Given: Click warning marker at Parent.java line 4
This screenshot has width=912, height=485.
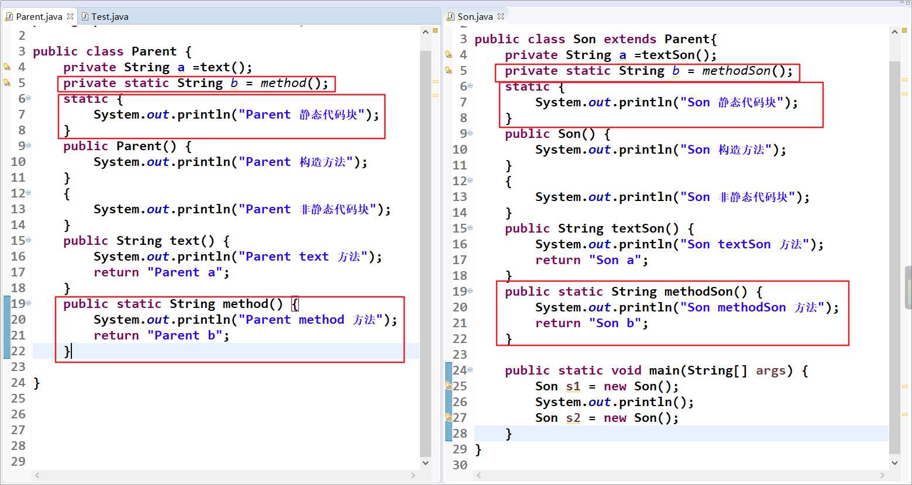Looking at the screenshot, I should (x=6, y=67).
